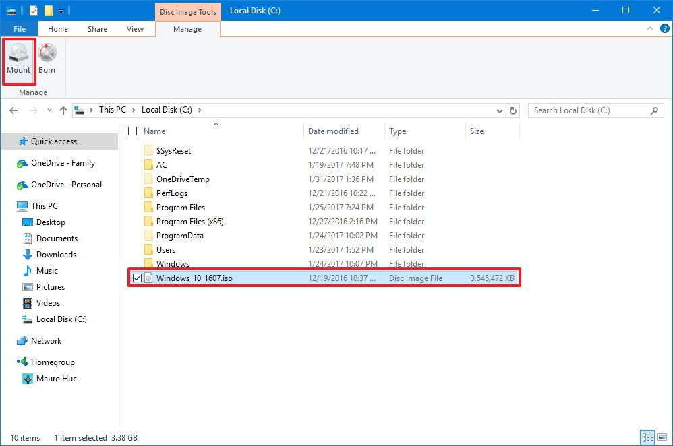Check the checkbox beside Windows_10_1607.iso
Image resolution: width=673 pixels, height=446 pixels.
coord(137,277)
